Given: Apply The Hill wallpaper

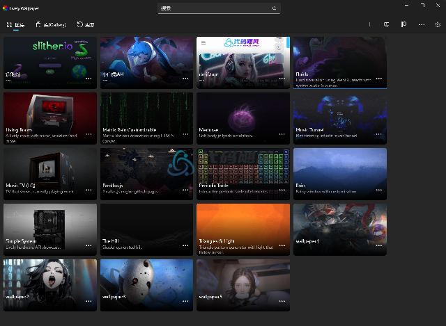Looking at the screenshot, I should point(147,229).
